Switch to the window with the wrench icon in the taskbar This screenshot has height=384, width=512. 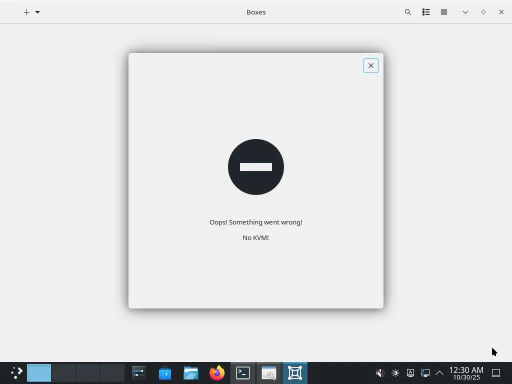tap(269, 373)
